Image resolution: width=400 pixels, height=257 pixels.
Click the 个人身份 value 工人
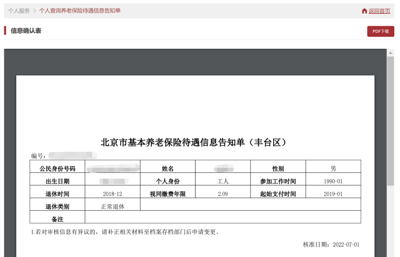pos(223,181)
